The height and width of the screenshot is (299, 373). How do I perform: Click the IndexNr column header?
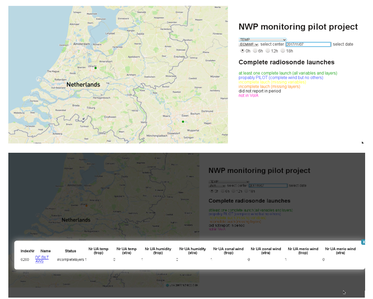point(27,251)
